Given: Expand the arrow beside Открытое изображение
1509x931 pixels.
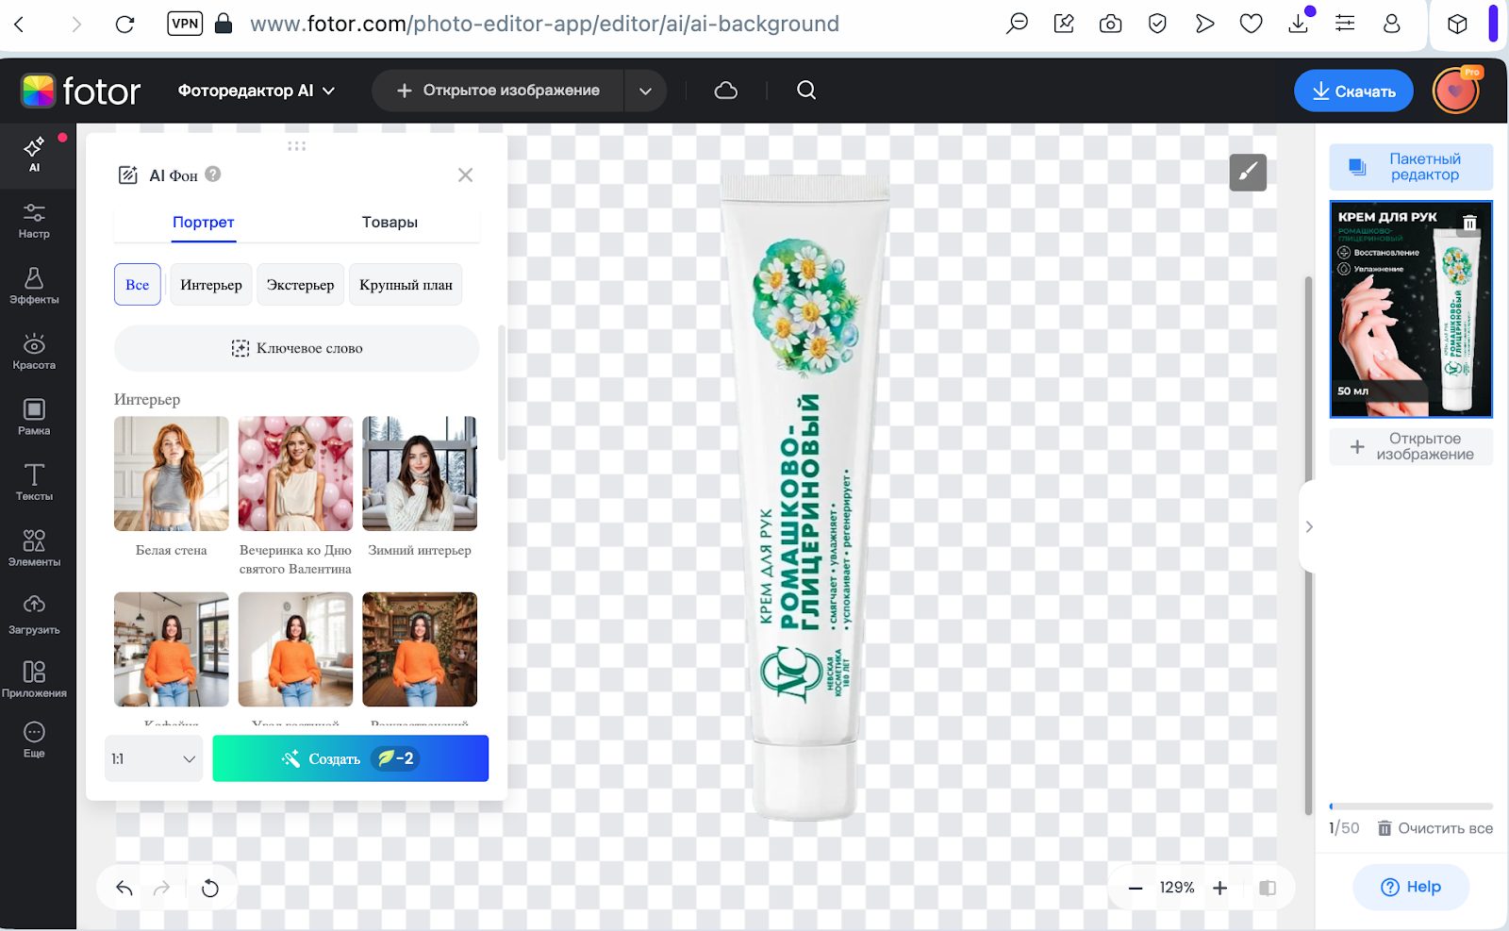Looking at the screenshot, I should (x=645, y=91).
